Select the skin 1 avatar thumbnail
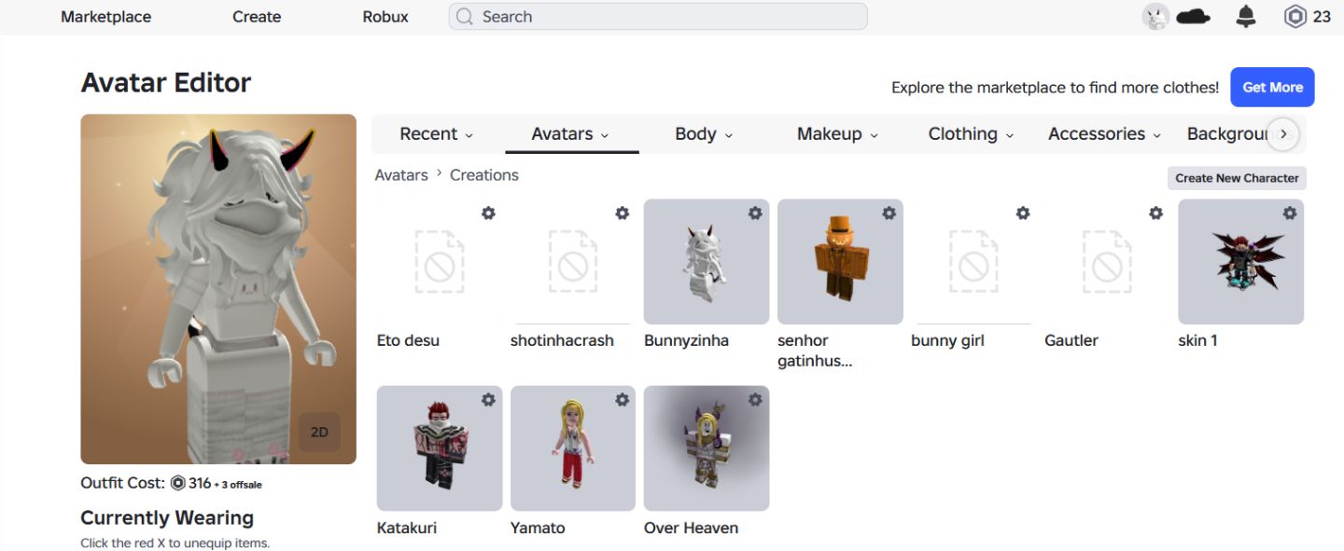The width and height of the screenshot is (1344, 551). [1240, 262]
